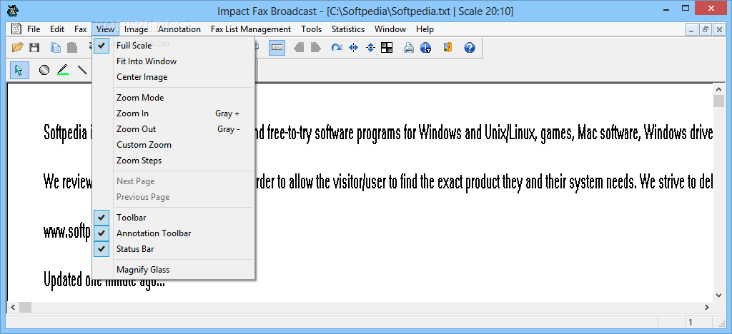Select Zoom Mode in View menu
Screen dimensions: 732x334
click(173, 97)
